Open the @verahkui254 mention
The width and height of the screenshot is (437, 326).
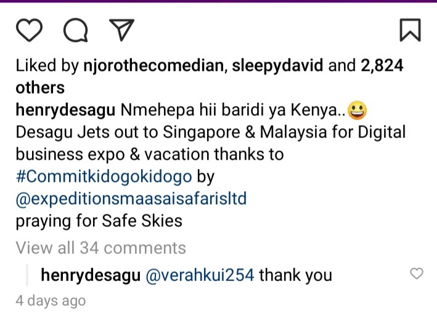(200, 275)
